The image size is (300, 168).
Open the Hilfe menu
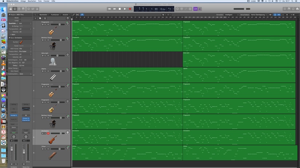click(x=53, y=1)
